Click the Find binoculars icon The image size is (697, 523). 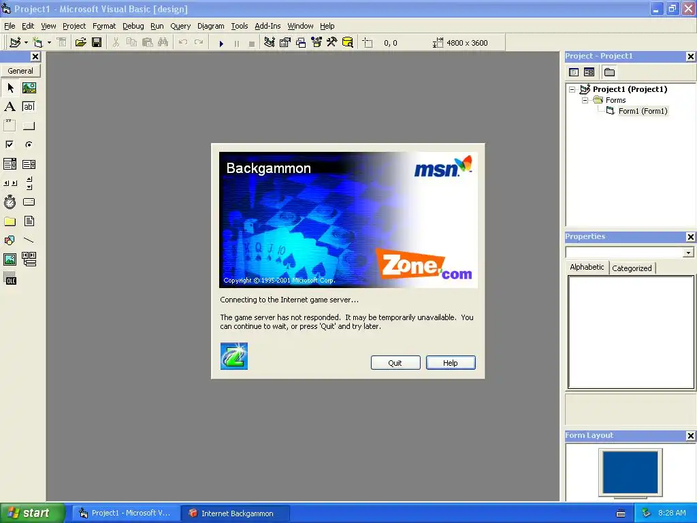click(x=163, y=43)
